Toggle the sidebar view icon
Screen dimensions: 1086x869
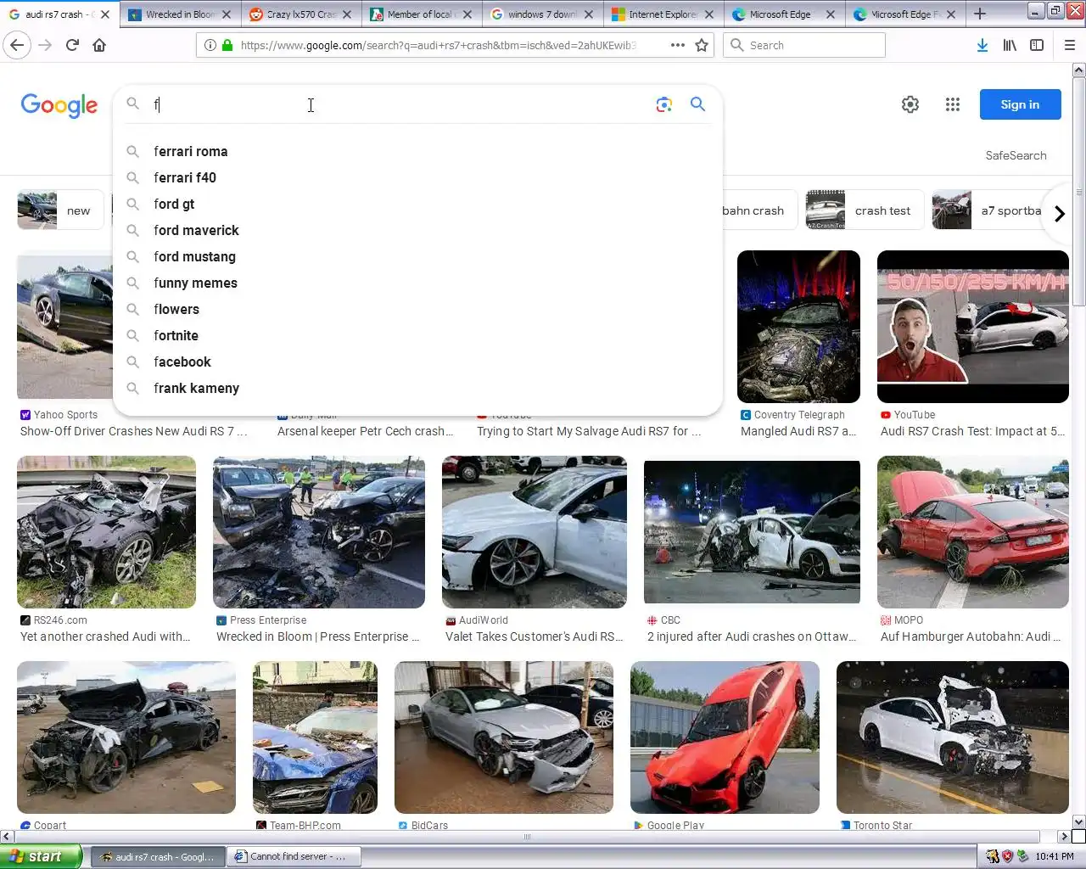pos(1037,45)
